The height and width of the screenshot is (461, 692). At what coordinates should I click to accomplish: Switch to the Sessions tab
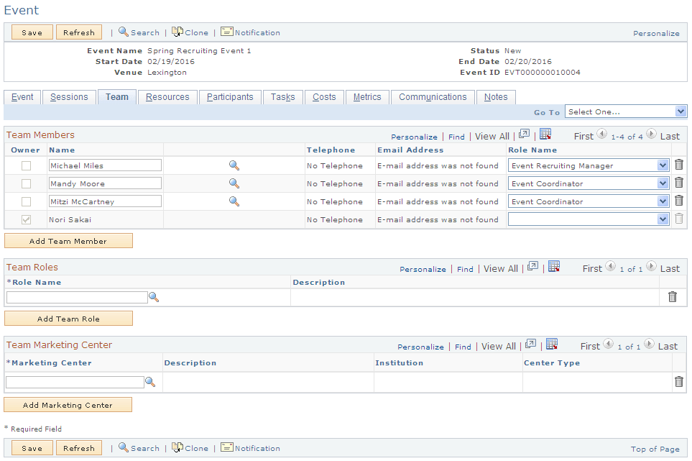[x=69, y=97]
